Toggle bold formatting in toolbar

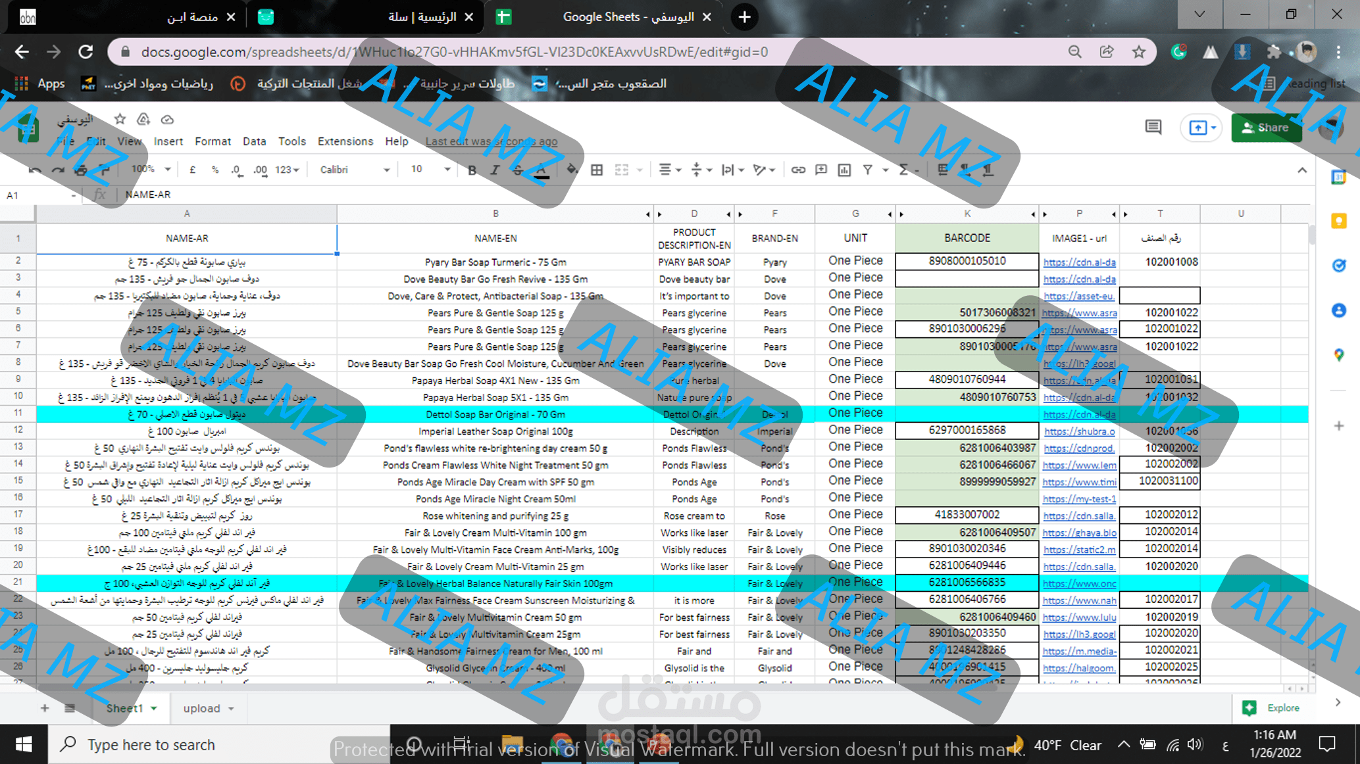[x=472, y=170]
